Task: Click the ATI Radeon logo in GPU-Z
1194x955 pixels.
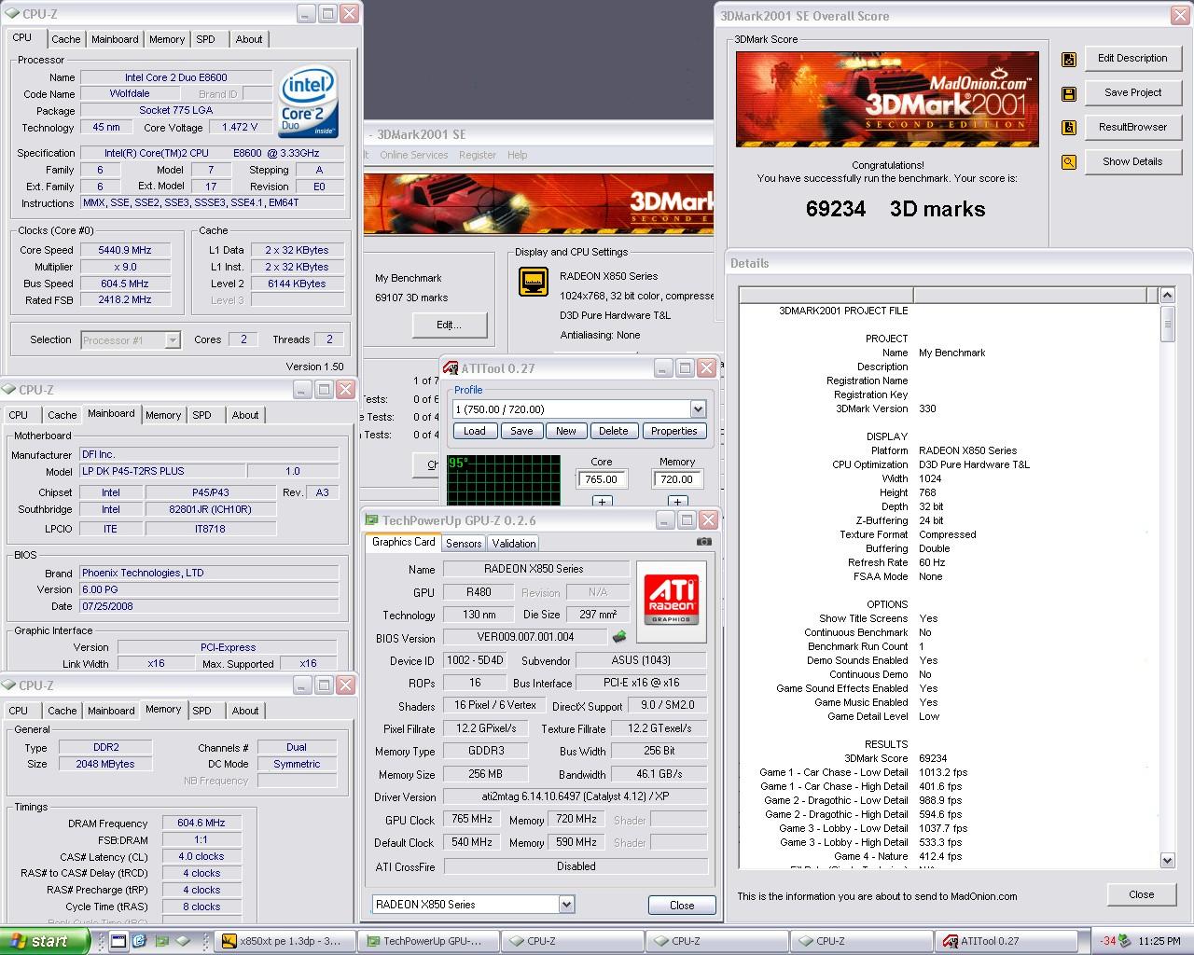Action: pyautogui.click(x=671, y=602)
